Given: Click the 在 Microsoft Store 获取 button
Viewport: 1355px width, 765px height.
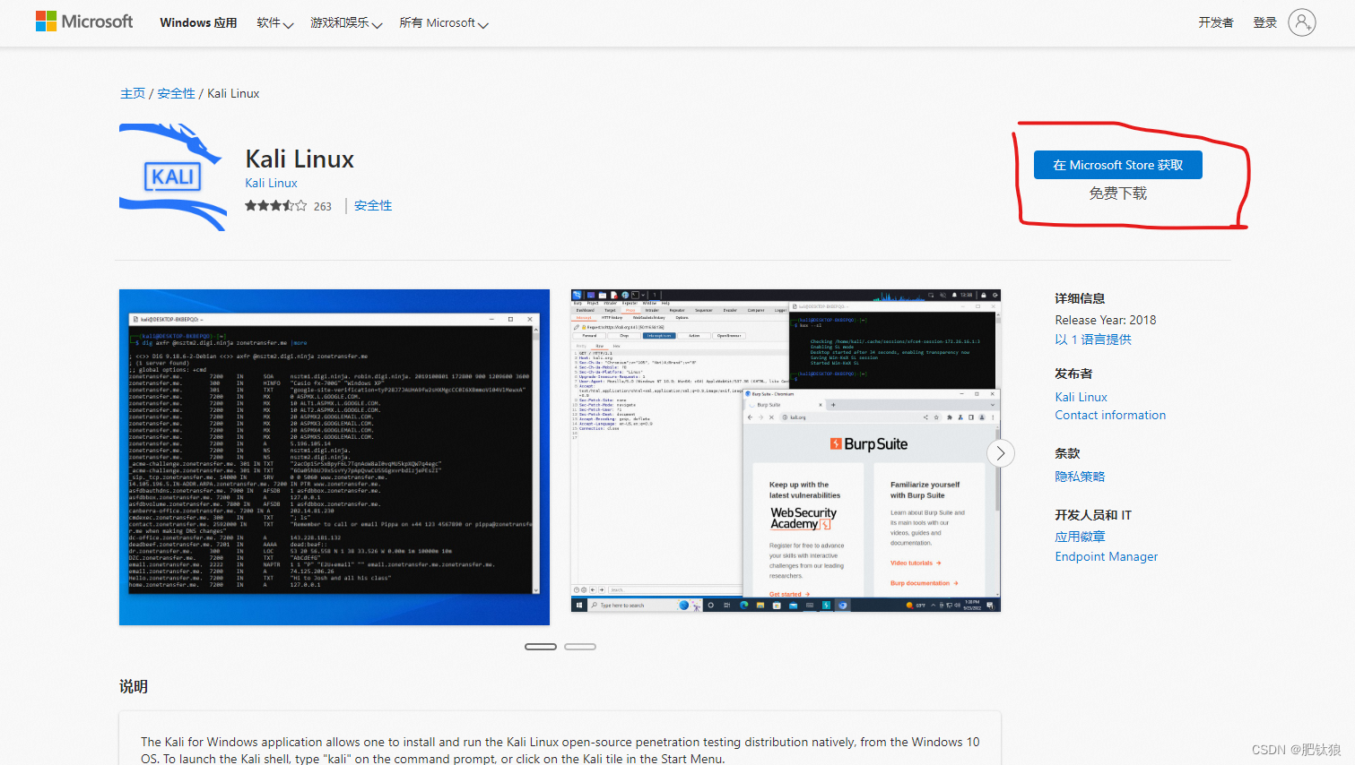Looking at the screenshot, I should [x=1117, y=165].
